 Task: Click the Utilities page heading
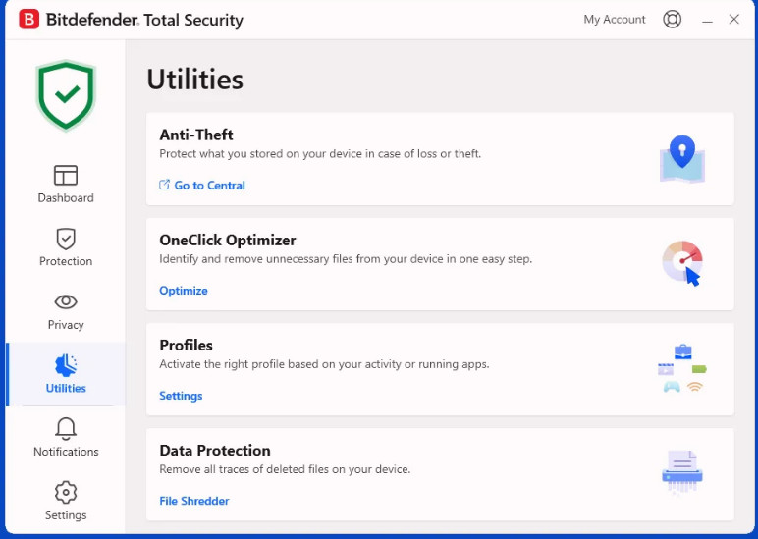[x=194, y=80]
